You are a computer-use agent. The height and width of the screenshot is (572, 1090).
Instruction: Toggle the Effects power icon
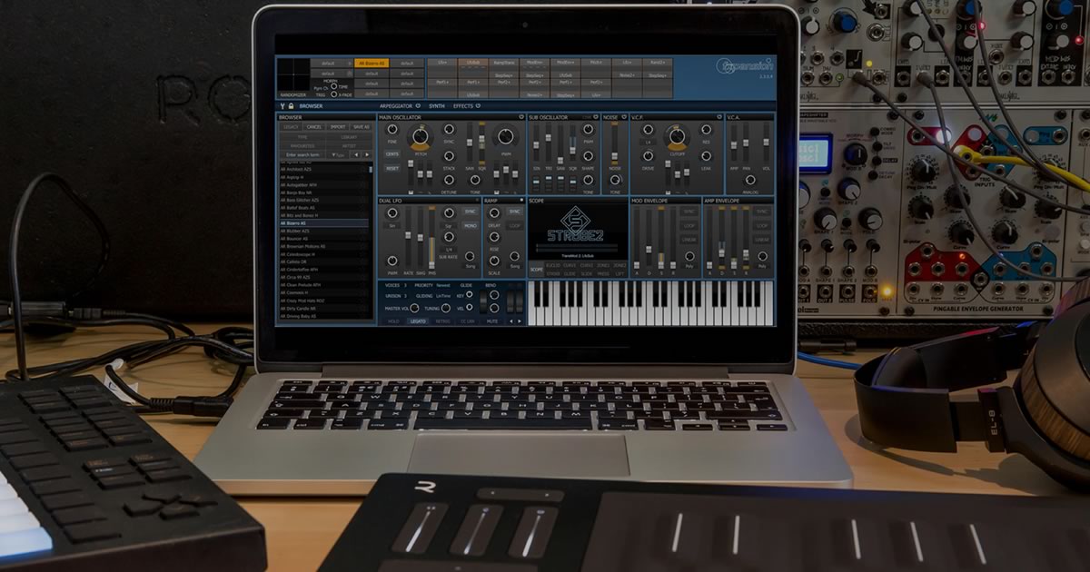[479, 106]
